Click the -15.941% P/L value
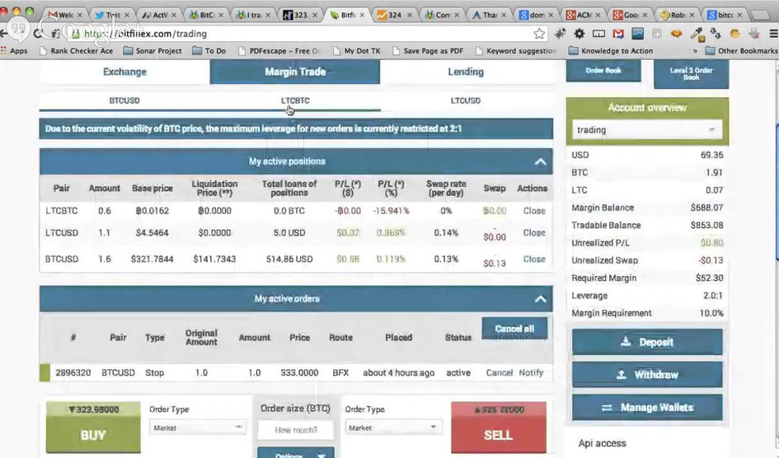 click(391, 211)
